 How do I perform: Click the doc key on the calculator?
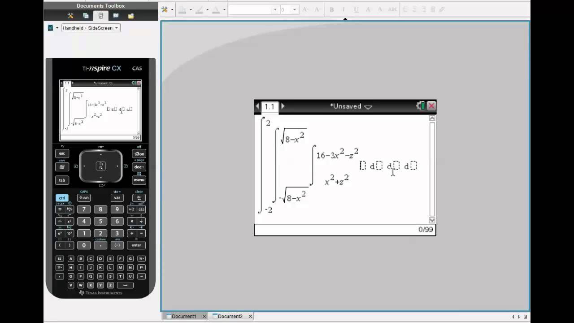coord(139,167)
